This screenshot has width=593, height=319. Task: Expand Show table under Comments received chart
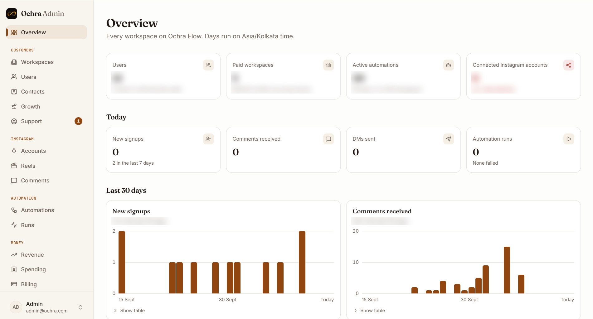click(x=369, y=311)
